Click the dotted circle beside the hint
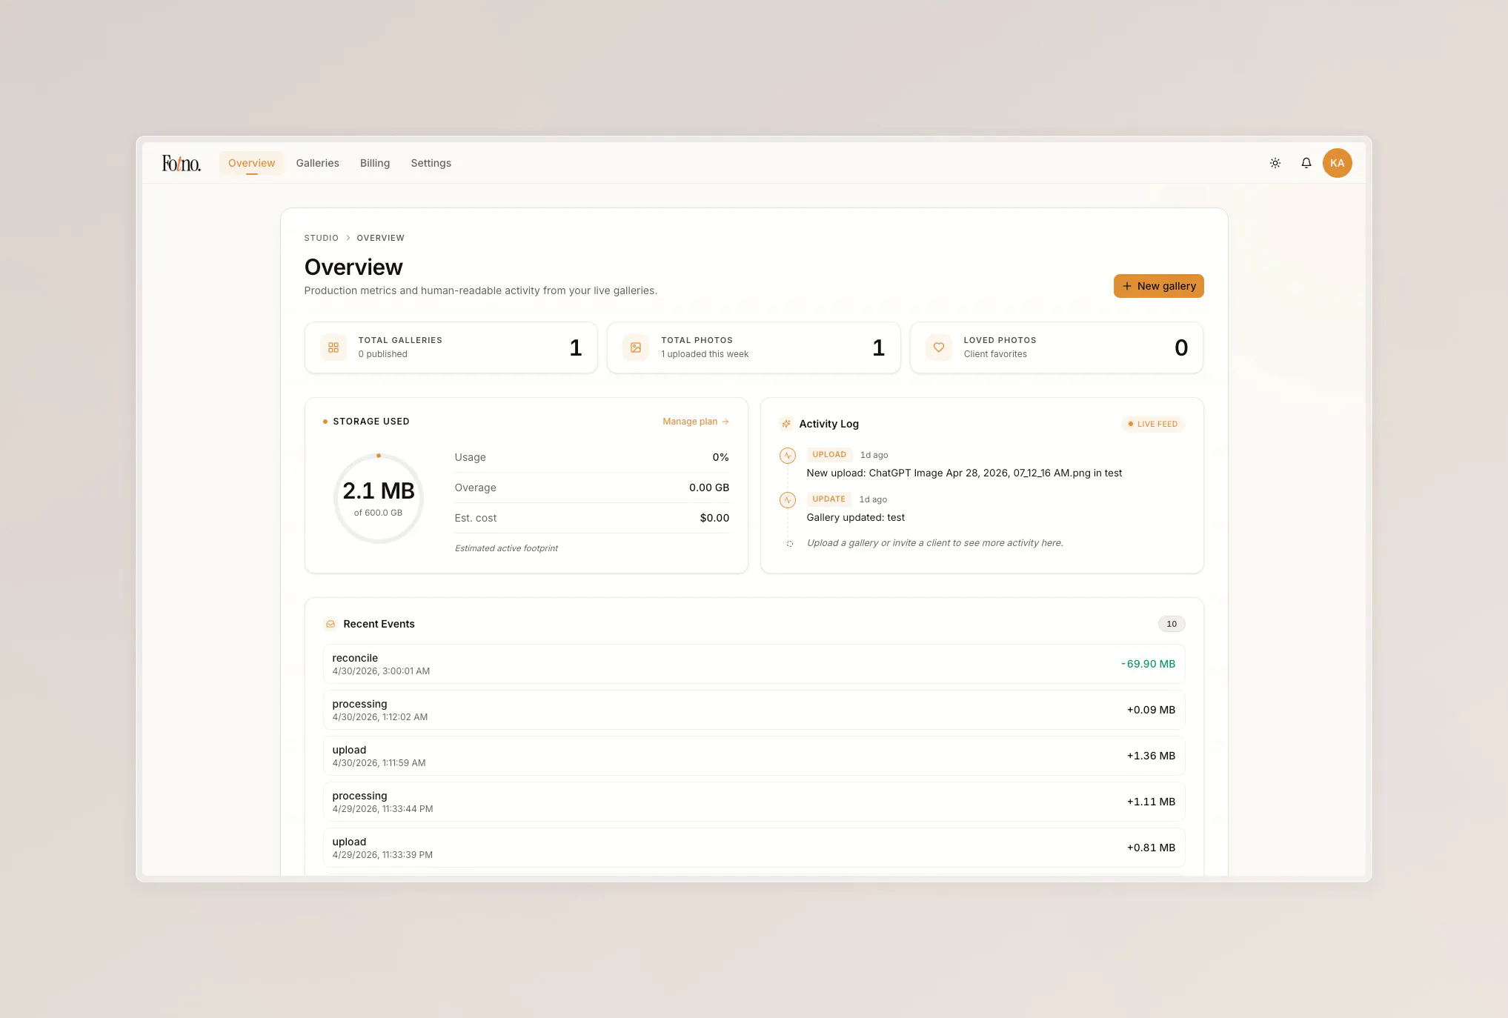This screenshot has width=1508, height=1018. coord(790,544)
